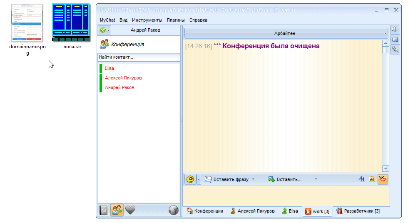Switch to the Конференции tab
Viewport: 408px width, 223px height.
[x=205, y=211]
